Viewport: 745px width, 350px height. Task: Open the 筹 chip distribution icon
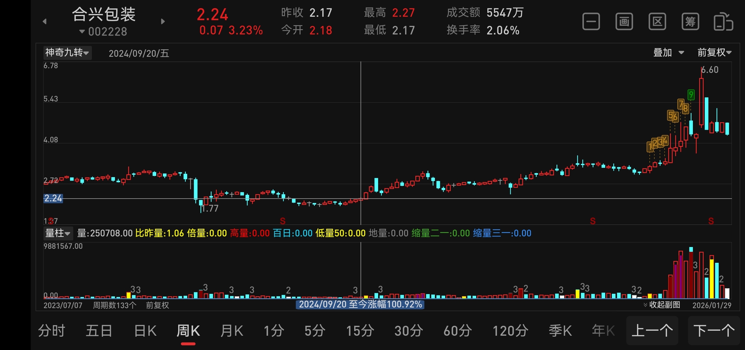690,22
